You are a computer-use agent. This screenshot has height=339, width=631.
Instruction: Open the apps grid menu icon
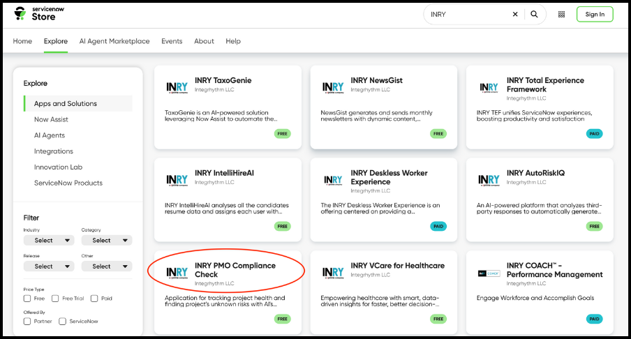pos(561,15)
